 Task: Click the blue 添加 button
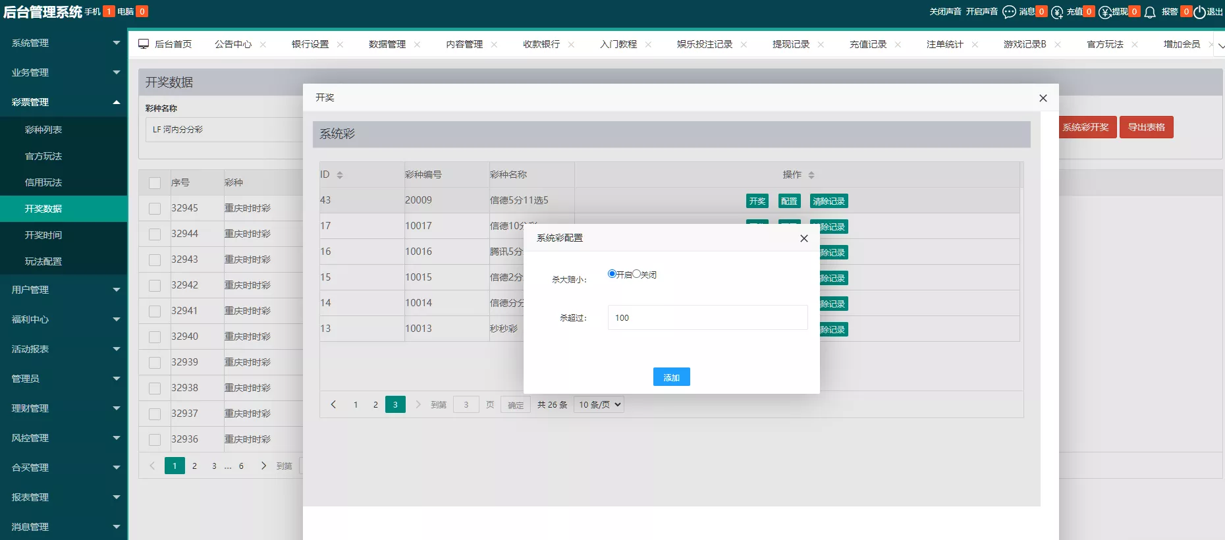[671, 377]
